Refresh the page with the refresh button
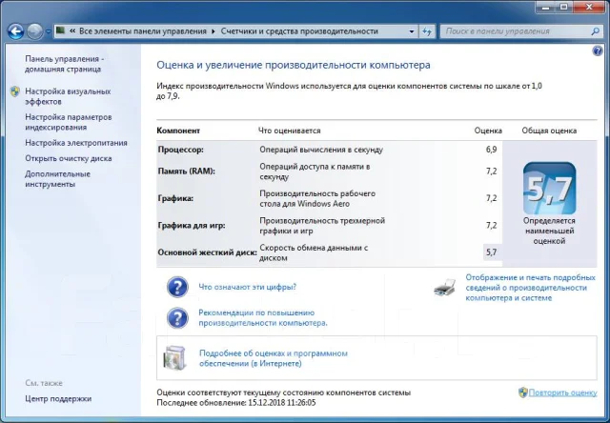The width and height of the screenshot is (610, 423). coord(427,31)
